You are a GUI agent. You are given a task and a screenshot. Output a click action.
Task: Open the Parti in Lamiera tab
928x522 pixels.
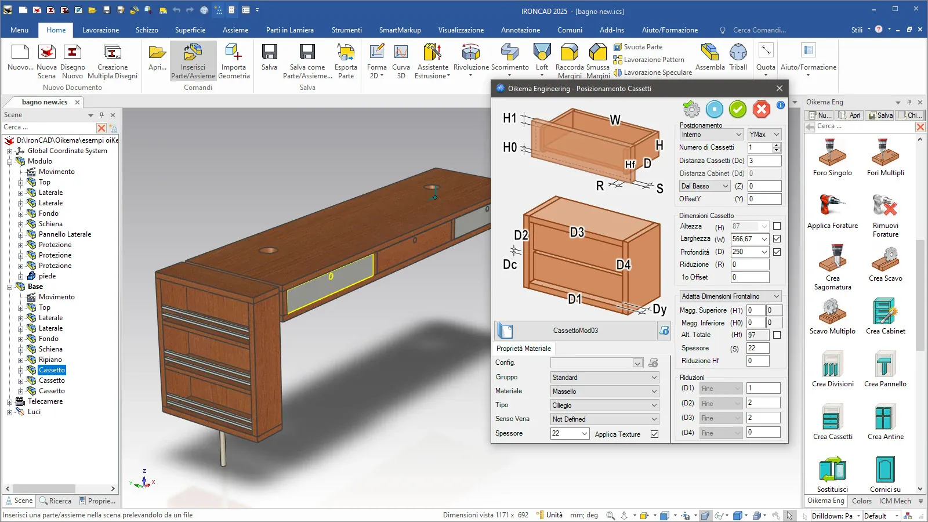pyautogui.click(x=289, y=30)
